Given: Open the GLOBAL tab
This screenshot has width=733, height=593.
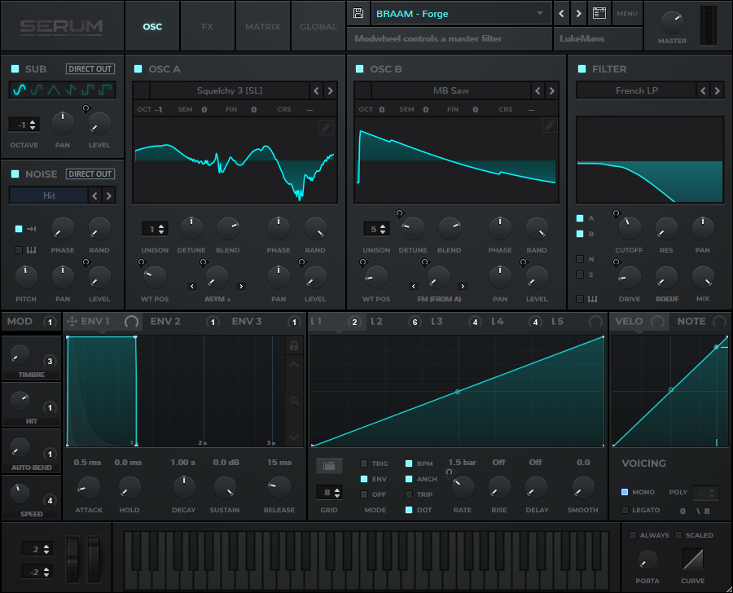Looking at the screenshot, I should coord(318,27).
